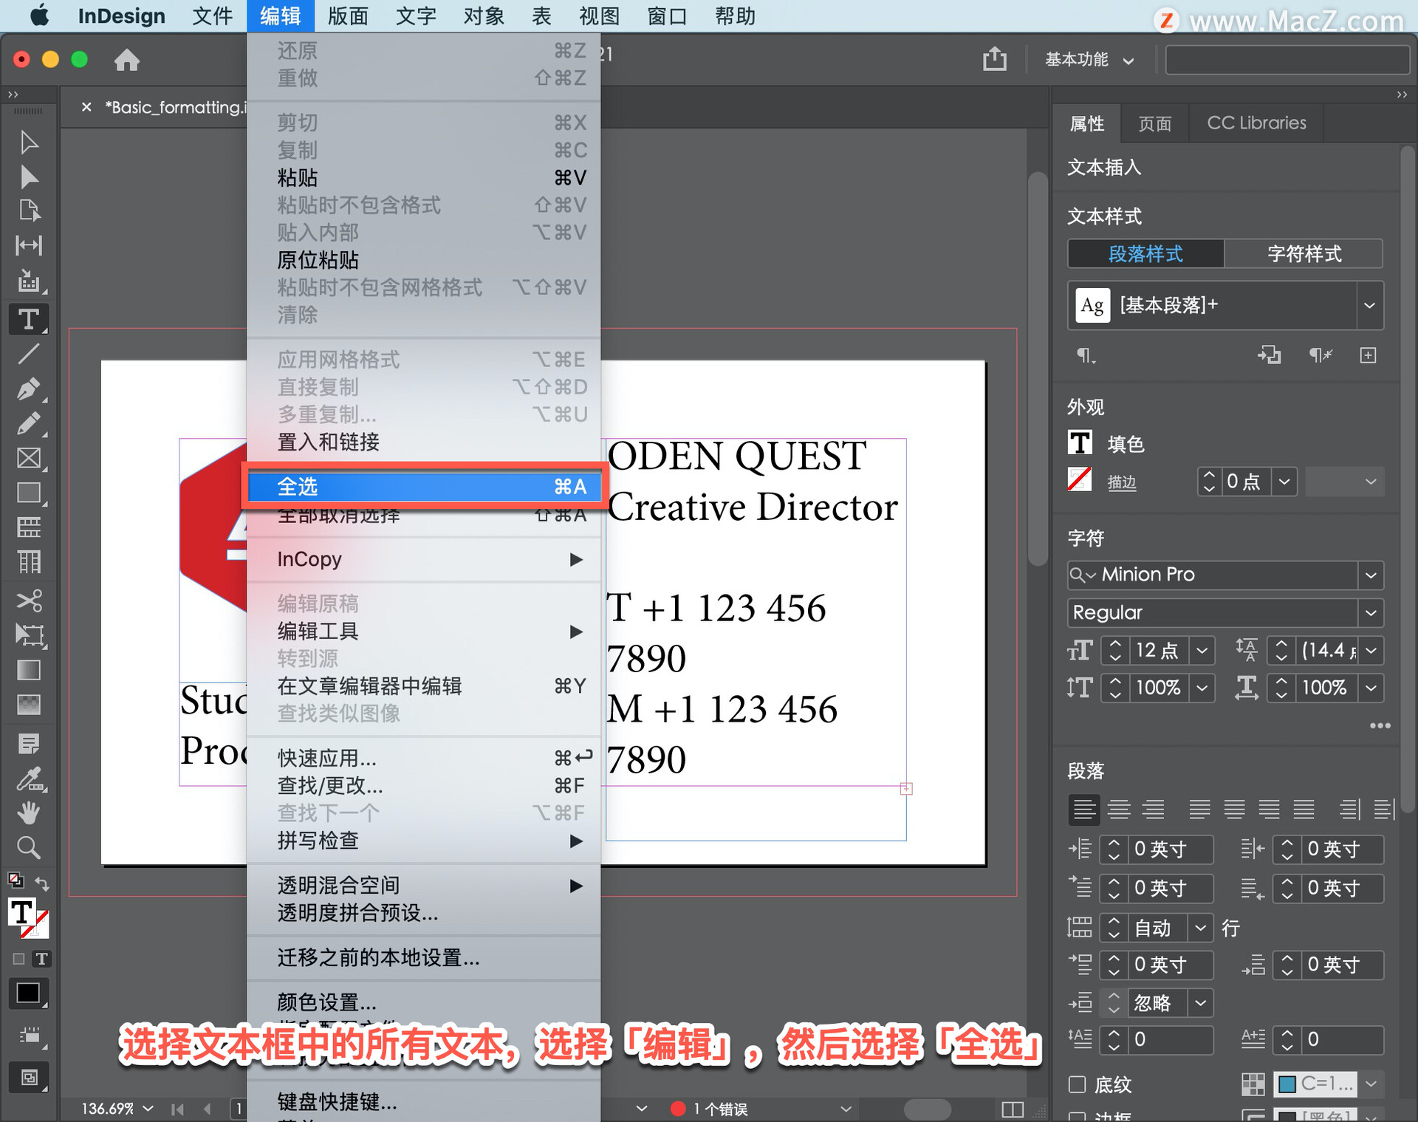The height and width of the screenshot is (1122, 1418).
Task: Open the 文件 menu in menu bar
Action: 213,16
